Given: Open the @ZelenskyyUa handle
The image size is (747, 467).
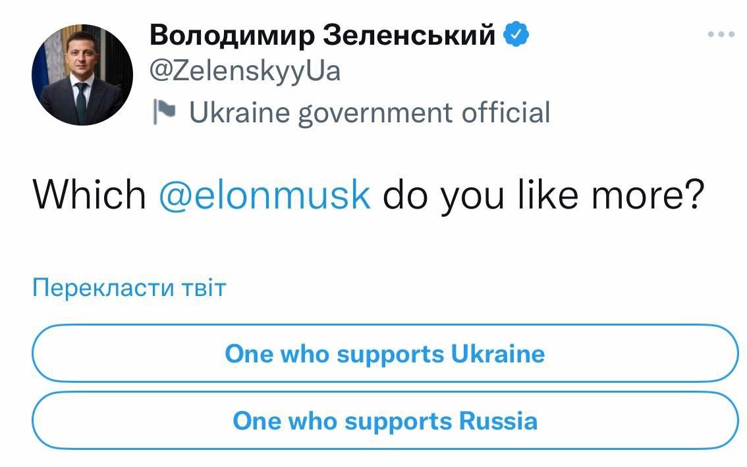Looking at the screenshot, I should point(245,70).
